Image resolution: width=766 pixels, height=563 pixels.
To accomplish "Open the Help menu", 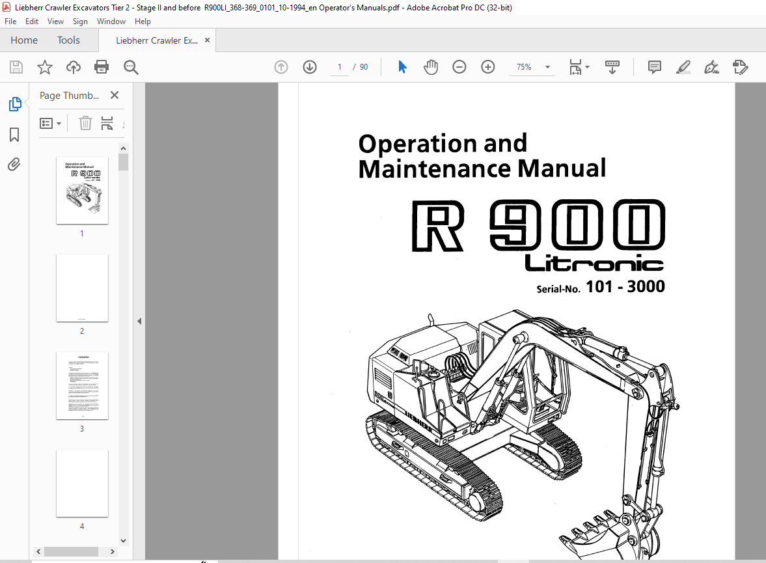I will click(x=143, y=21).
